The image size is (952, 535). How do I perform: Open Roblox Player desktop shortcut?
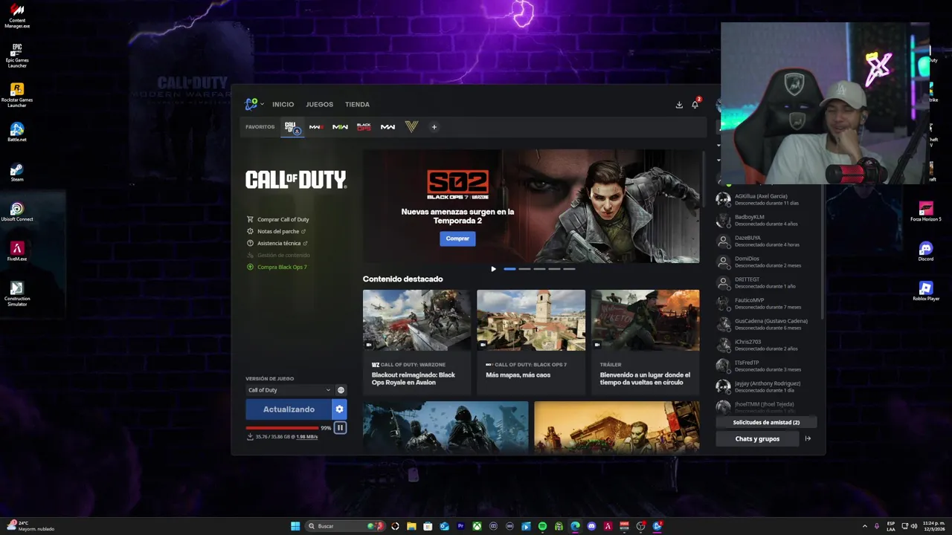926,291
